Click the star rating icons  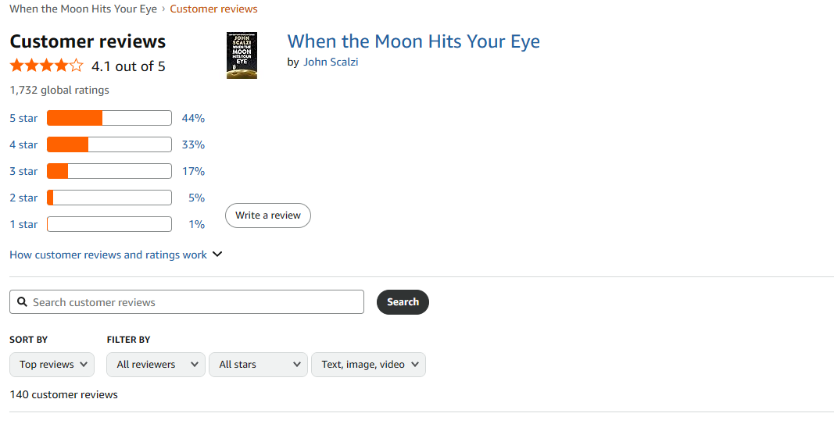pyautogui.click(x=47, y=66)
